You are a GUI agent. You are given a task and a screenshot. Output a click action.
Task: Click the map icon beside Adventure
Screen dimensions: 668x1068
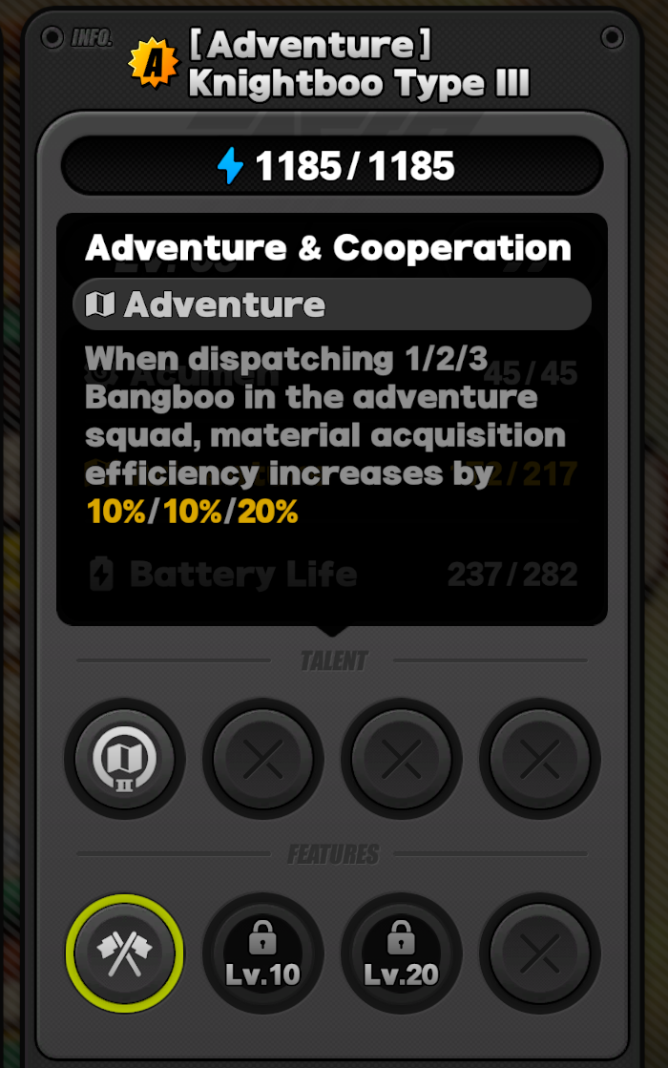tap(100, 304)
